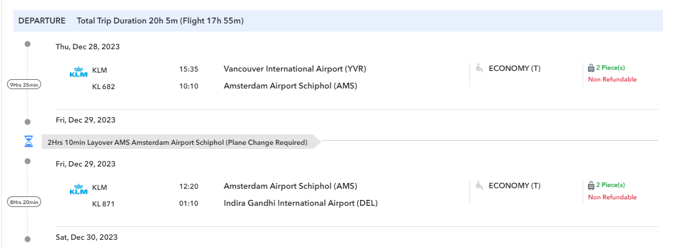The image size is (673, 248).
Task: Click the first 2 Piece(s) baggage link
Action: pyautogui.click(x=610, y=68)
